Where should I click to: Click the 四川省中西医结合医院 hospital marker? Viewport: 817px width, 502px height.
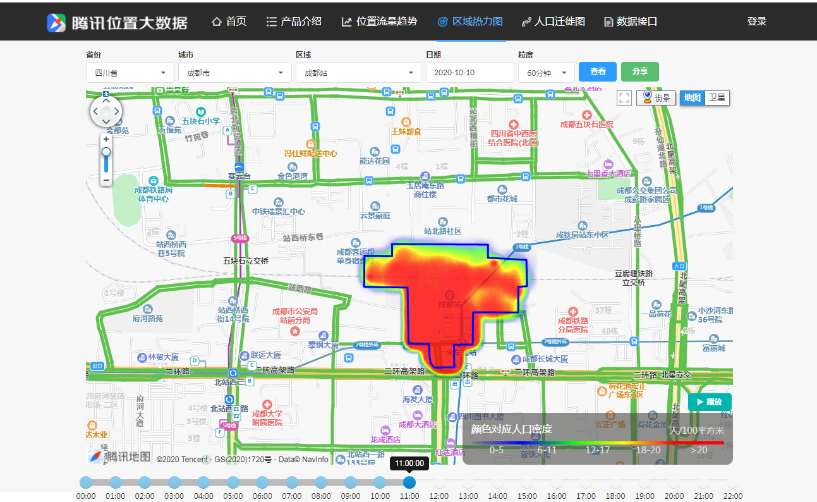click(x=514, y=125)
